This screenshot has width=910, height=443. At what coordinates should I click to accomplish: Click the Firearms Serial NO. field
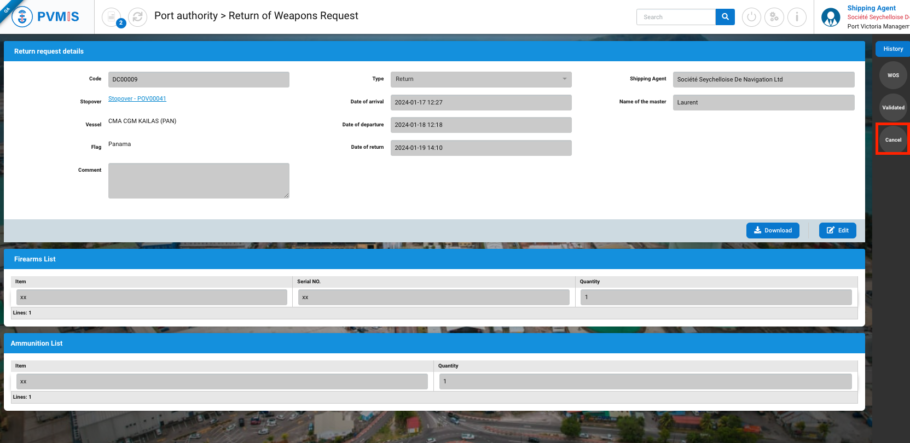(433, 298)
